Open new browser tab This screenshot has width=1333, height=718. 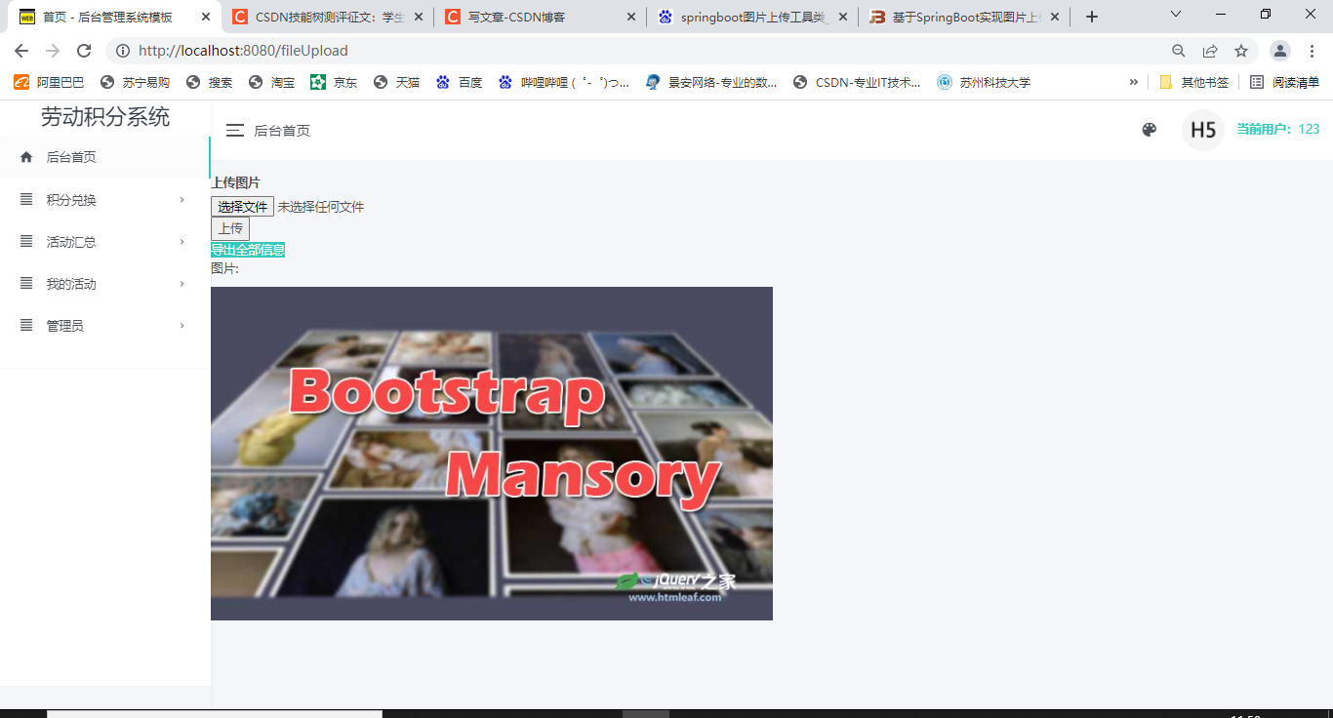(x=1092, y=17)
